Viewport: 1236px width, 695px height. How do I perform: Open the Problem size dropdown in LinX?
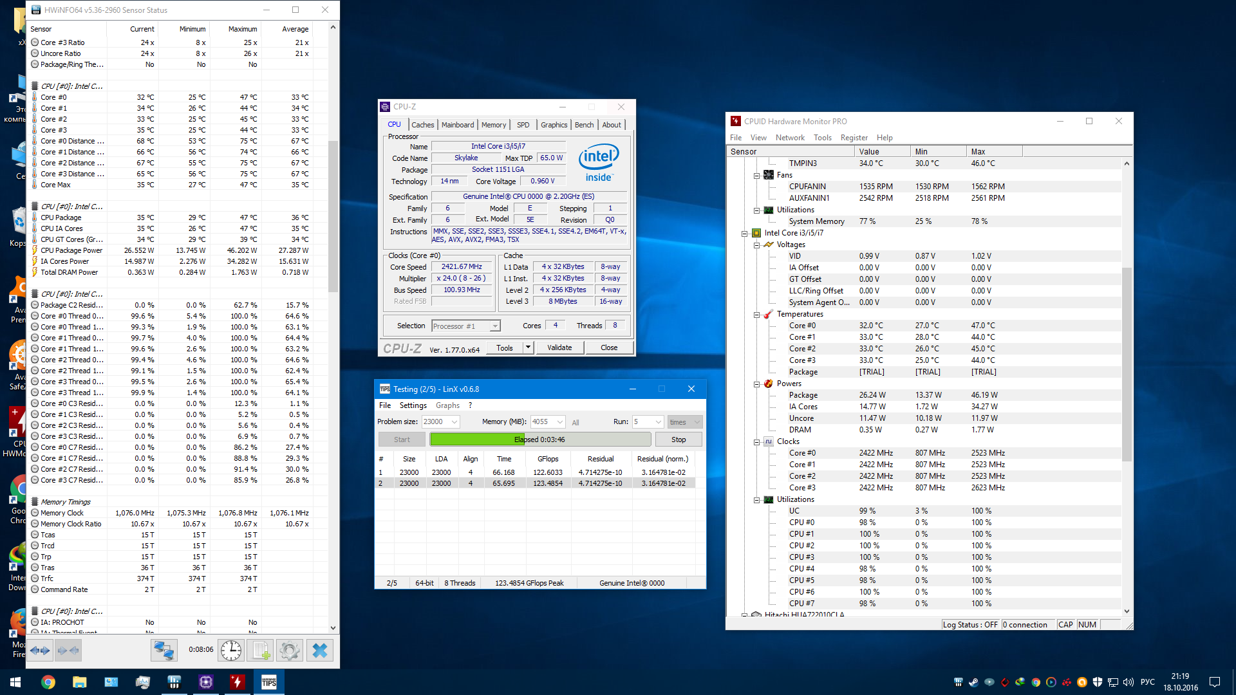(x=454, y=422)
